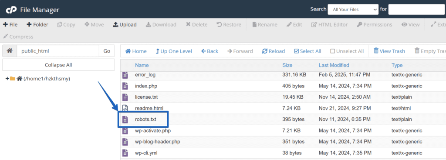This screenshot has width=446, height=160.
Task: Select the index.php file name
Action: (x=146, y=86)
